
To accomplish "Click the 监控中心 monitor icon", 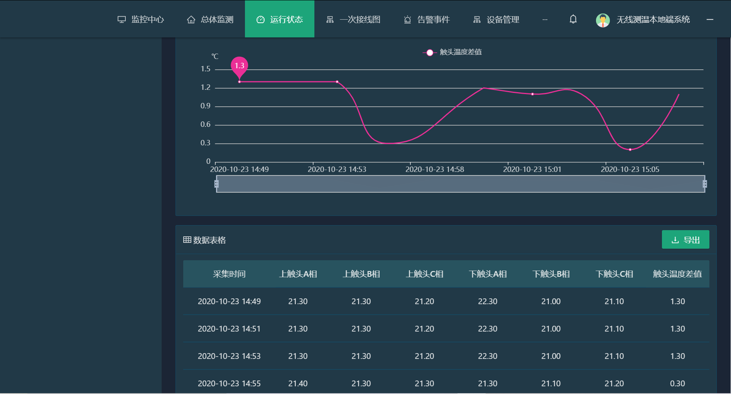I will (122, 19).
